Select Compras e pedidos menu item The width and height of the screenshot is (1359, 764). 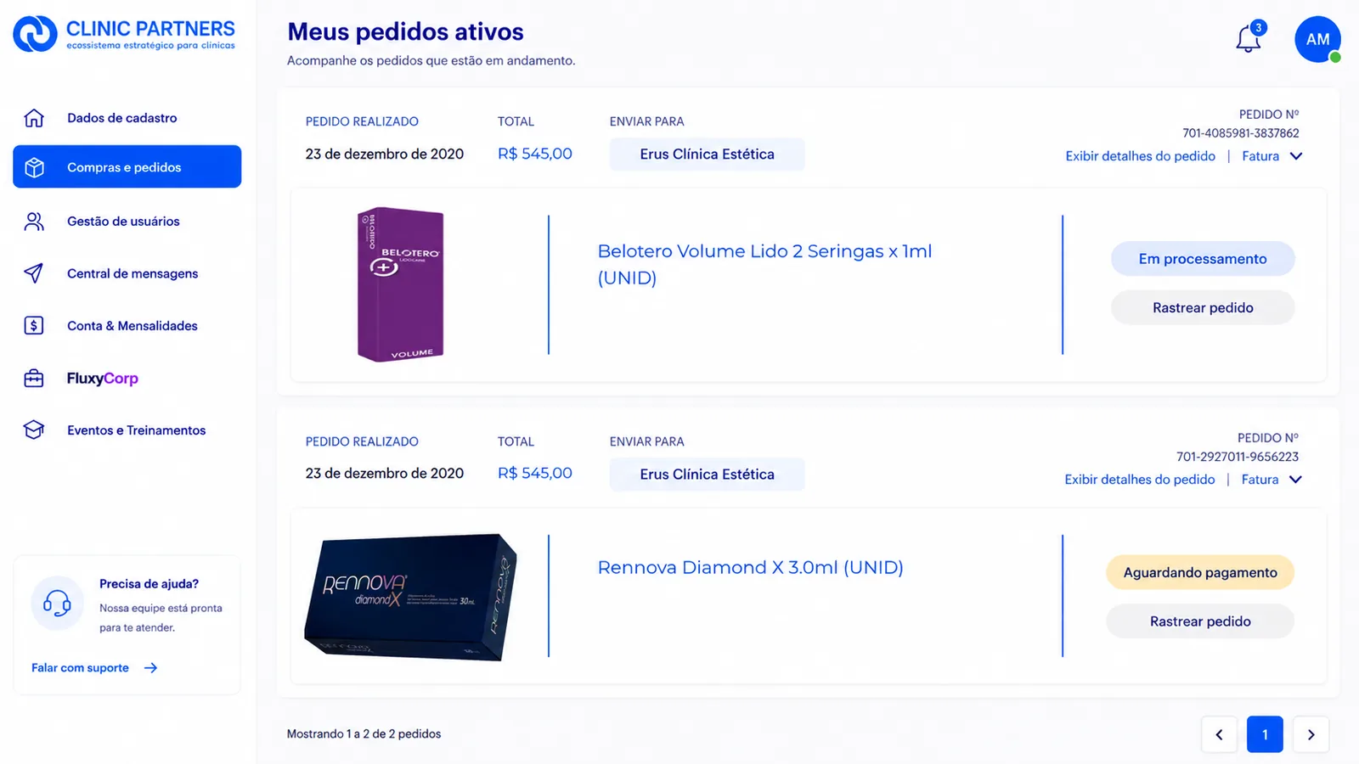tap(127, 166)
